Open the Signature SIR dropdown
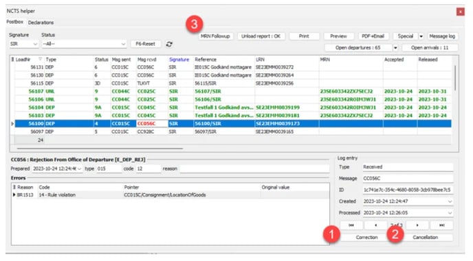The width and height of the screenshot is (473, 261). 35,44
